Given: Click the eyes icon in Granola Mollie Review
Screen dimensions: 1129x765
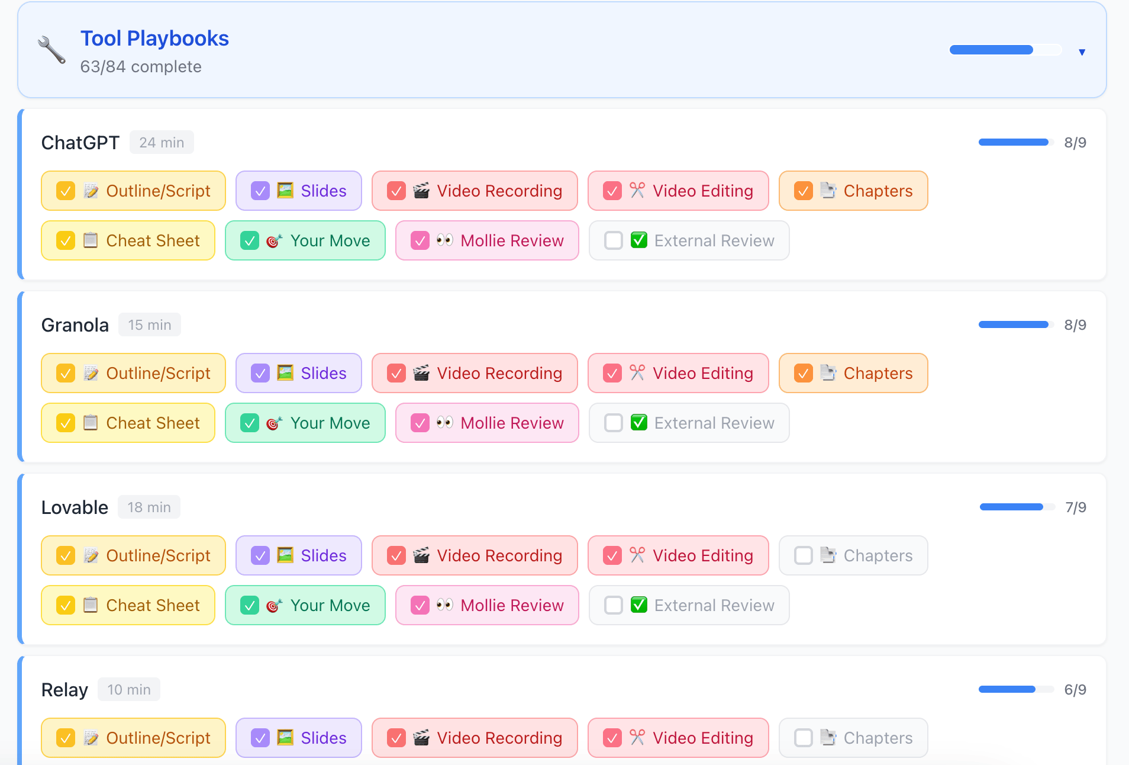Looking at the screenshot, I should tap(445, 423).
